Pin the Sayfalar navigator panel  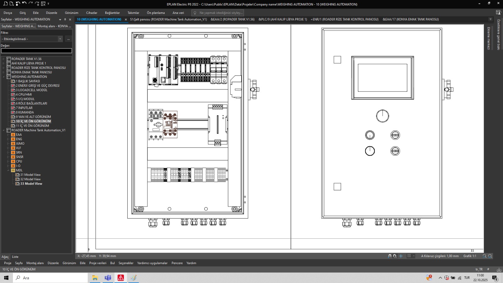65,19
